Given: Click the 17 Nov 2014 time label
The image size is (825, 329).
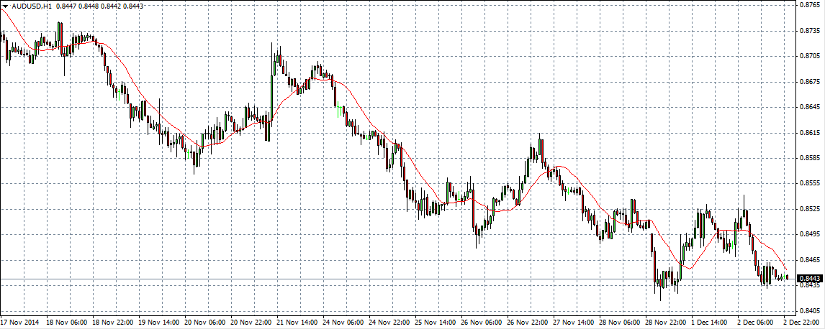Looking at the screenshot, I should 22,323.
